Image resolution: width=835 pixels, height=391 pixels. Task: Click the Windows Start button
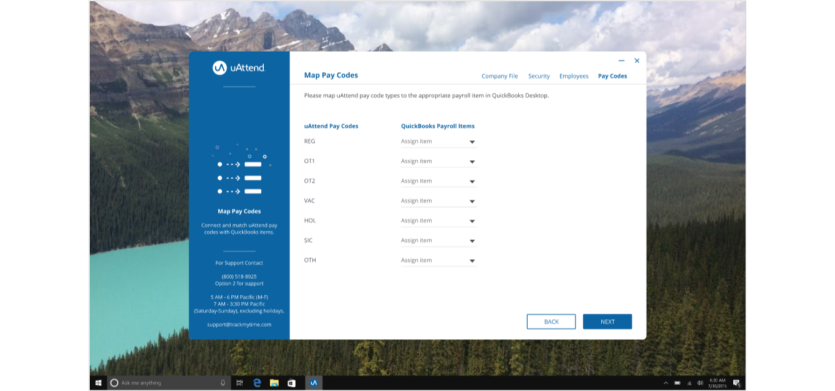[x=99, y=383]
